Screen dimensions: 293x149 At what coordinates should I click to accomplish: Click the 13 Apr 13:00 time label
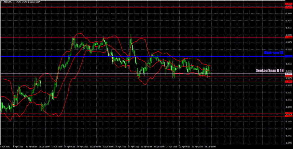(56, 147)
